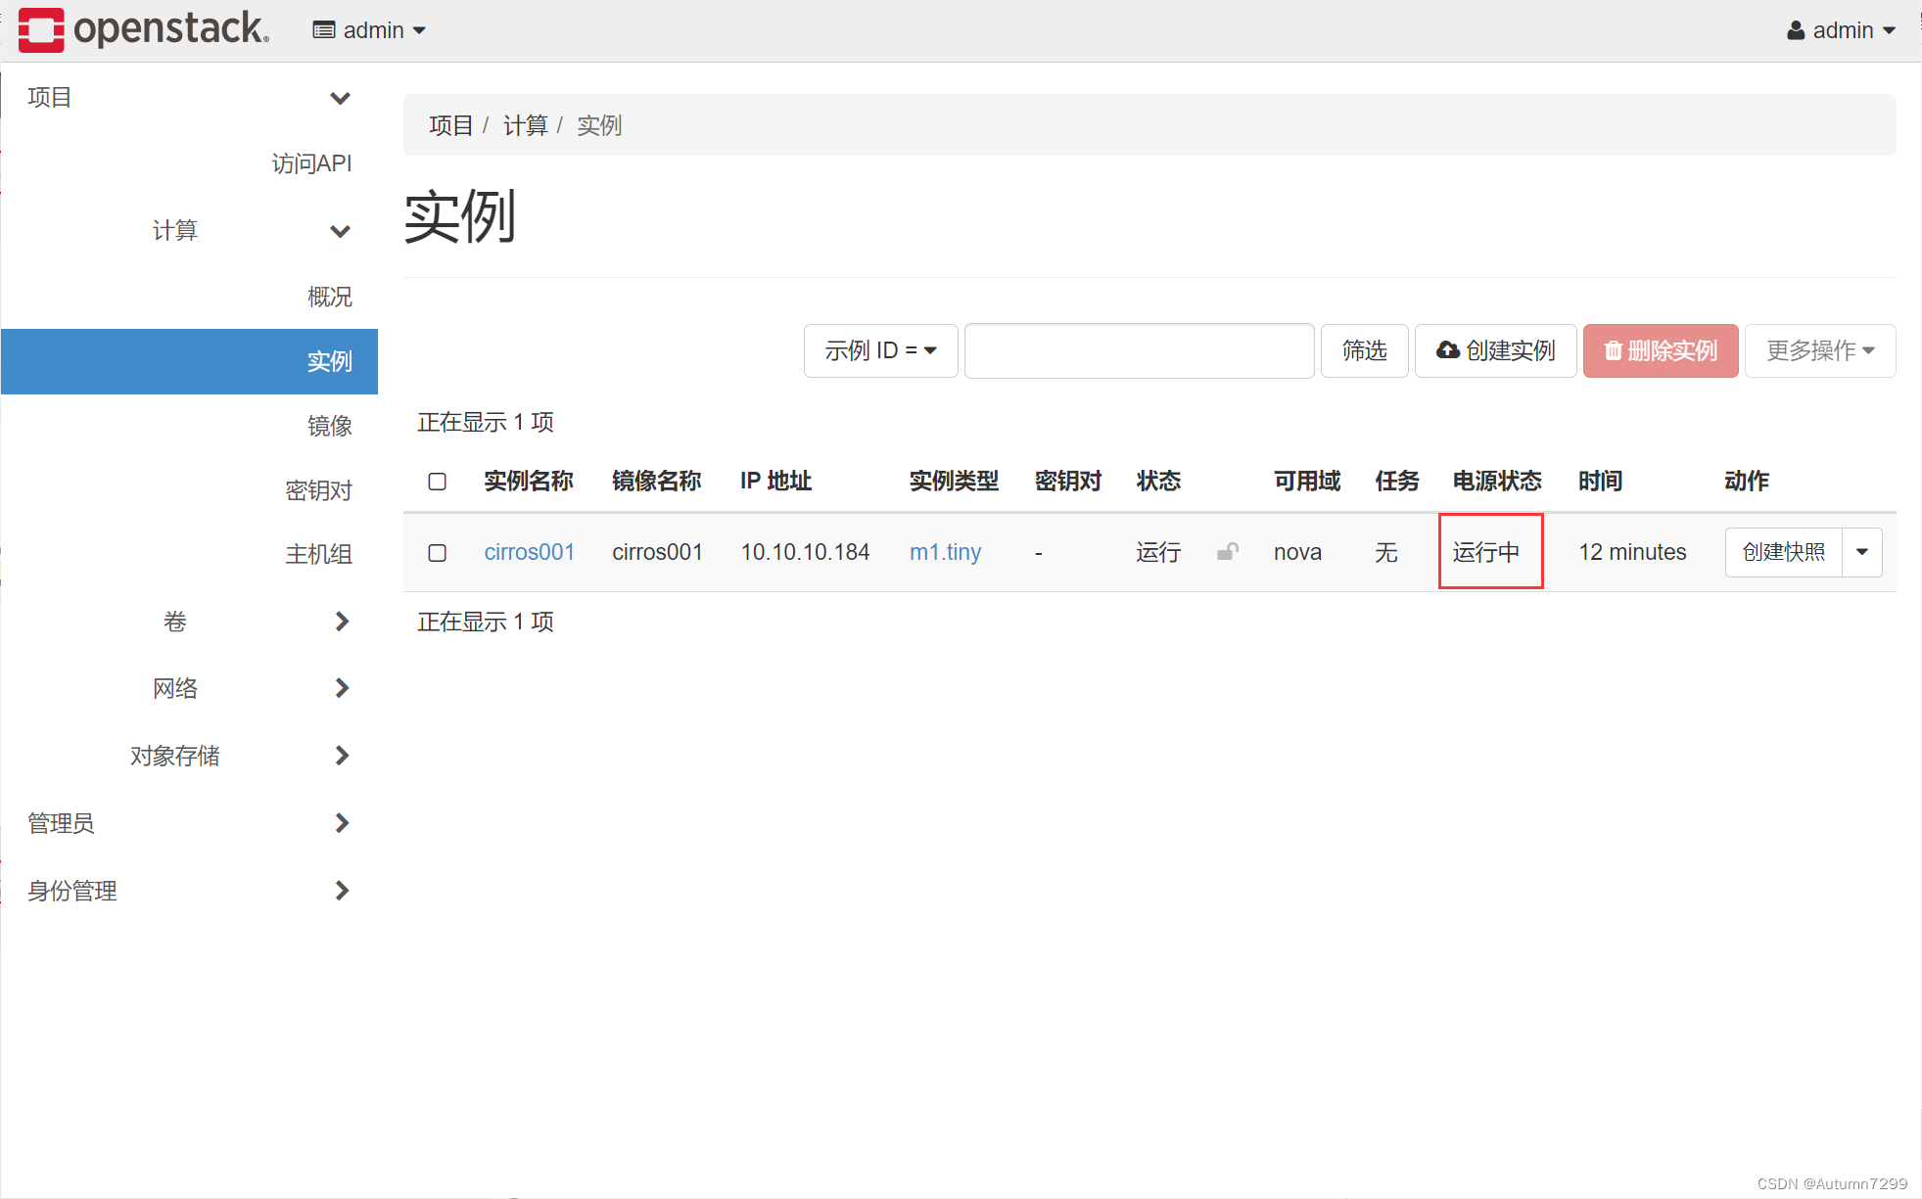Viewport: 1922px width, 1199px height.
Task: Open 访问API page in sidebar
Action: pos(311,163)
